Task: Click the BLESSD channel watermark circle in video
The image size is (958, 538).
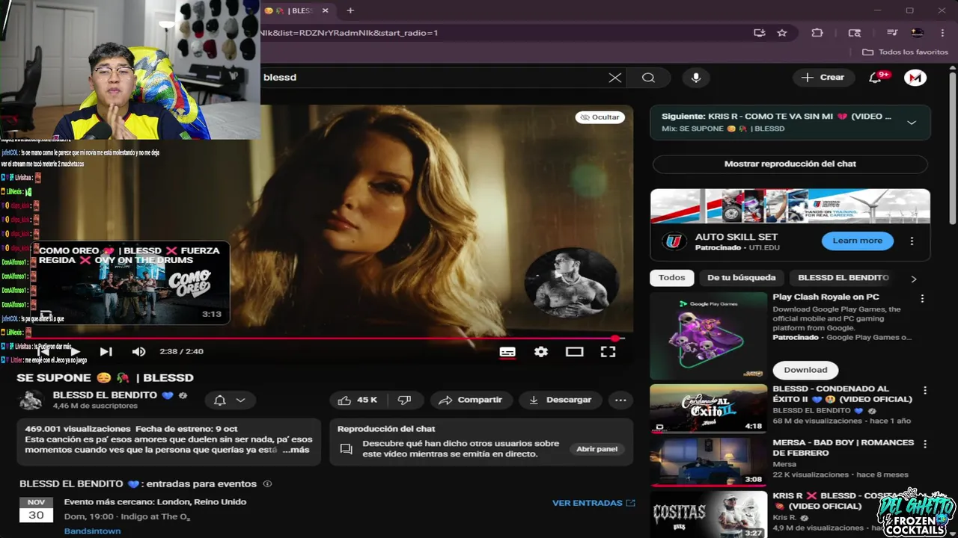Action: coord(572,282)
